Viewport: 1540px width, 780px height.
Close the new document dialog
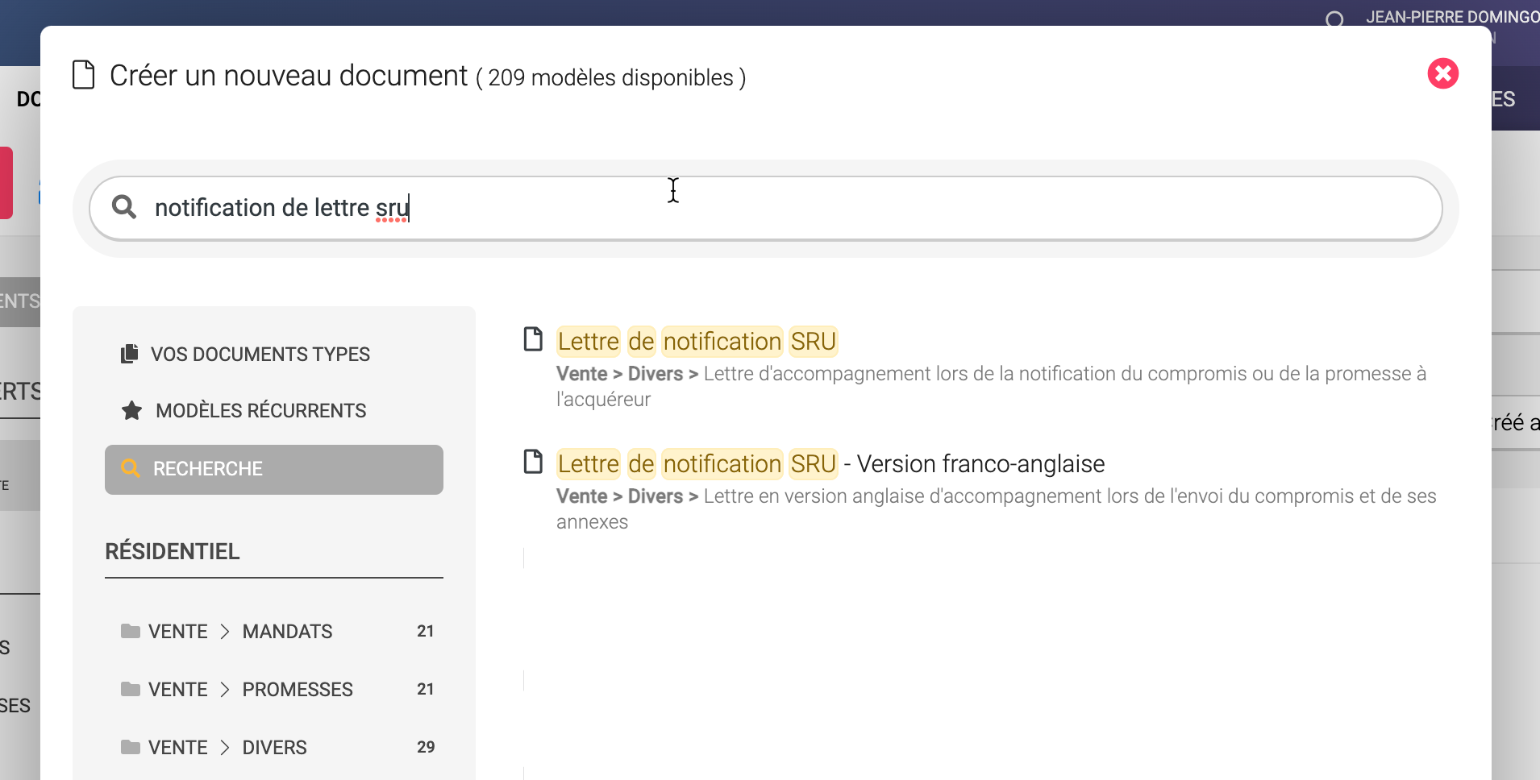coord(1442,73)
